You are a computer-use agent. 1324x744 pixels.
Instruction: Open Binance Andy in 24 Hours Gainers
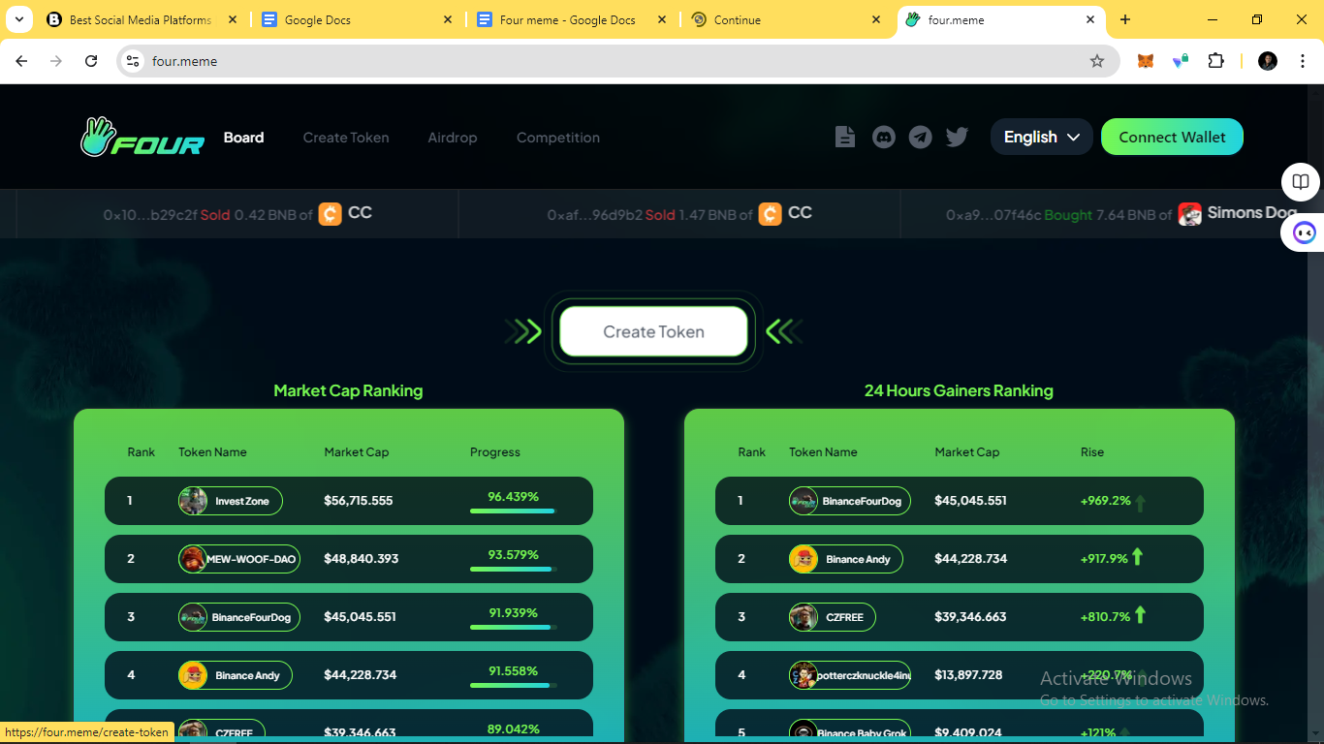[x=846, y=559]
